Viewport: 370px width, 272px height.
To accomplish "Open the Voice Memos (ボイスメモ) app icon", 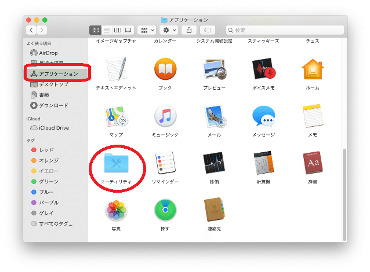I will 263,69.
